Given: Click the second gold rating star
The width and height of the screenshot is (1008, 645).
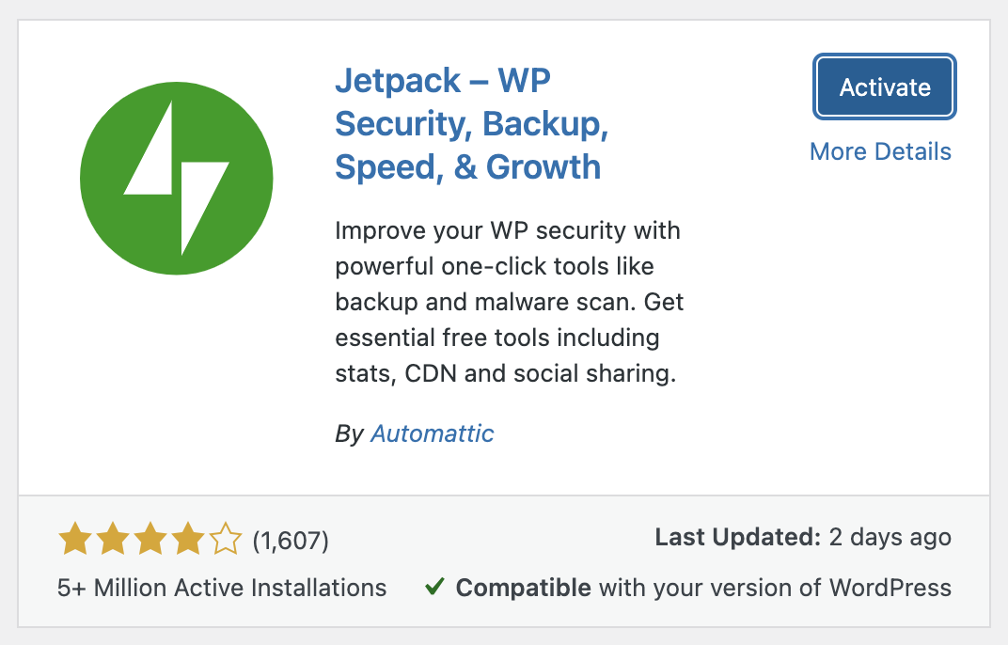Looking at the screenshot, I should pyautogui.click(x=112, y=540).
